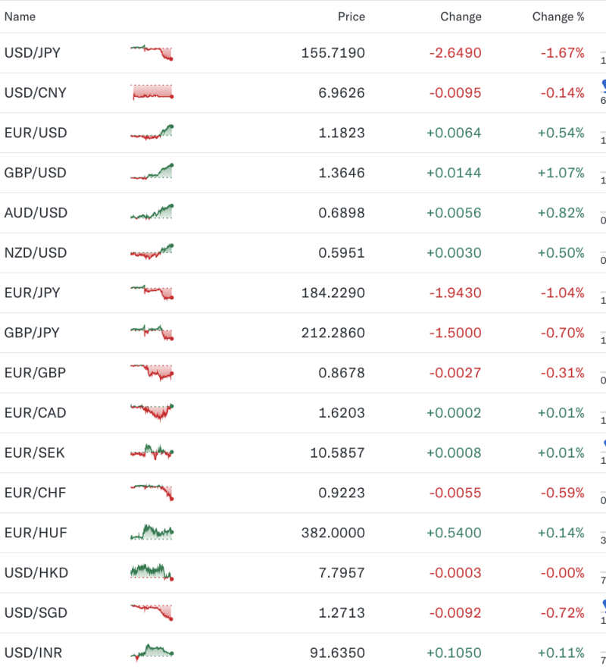The height and width of the screenshot is (670, 606).
Task: Sort the table by the Name column
Action: (x=20, y=16)
